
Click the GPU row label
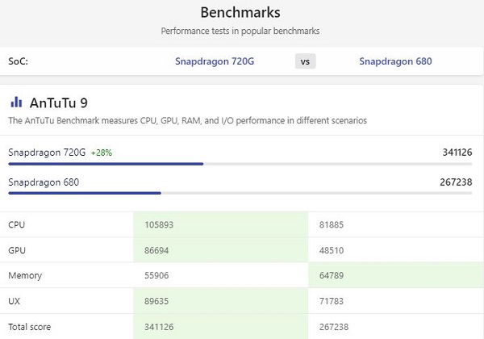pyautogui.click(x=17, y=250)
